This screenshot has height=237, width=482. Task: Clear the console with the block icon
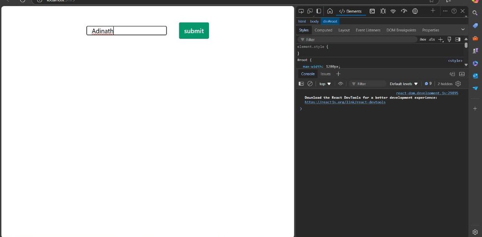[310, 84]
